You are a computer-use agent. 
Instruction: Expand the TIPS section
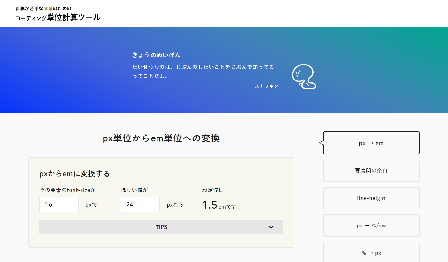click(161, 227)
